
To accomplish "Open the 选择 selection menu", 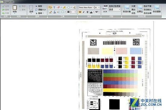I will coord(31,10).
